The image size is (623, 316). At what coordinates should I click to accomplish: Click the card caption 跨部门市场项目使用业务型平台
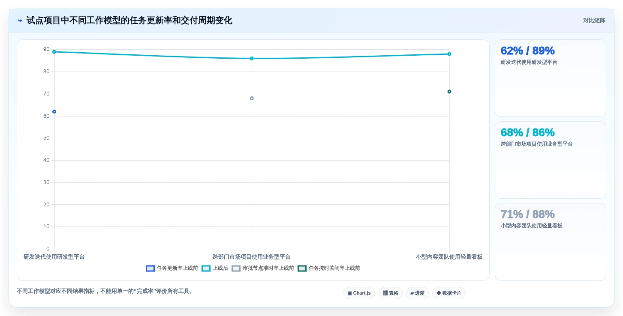(x=536, y=144)
